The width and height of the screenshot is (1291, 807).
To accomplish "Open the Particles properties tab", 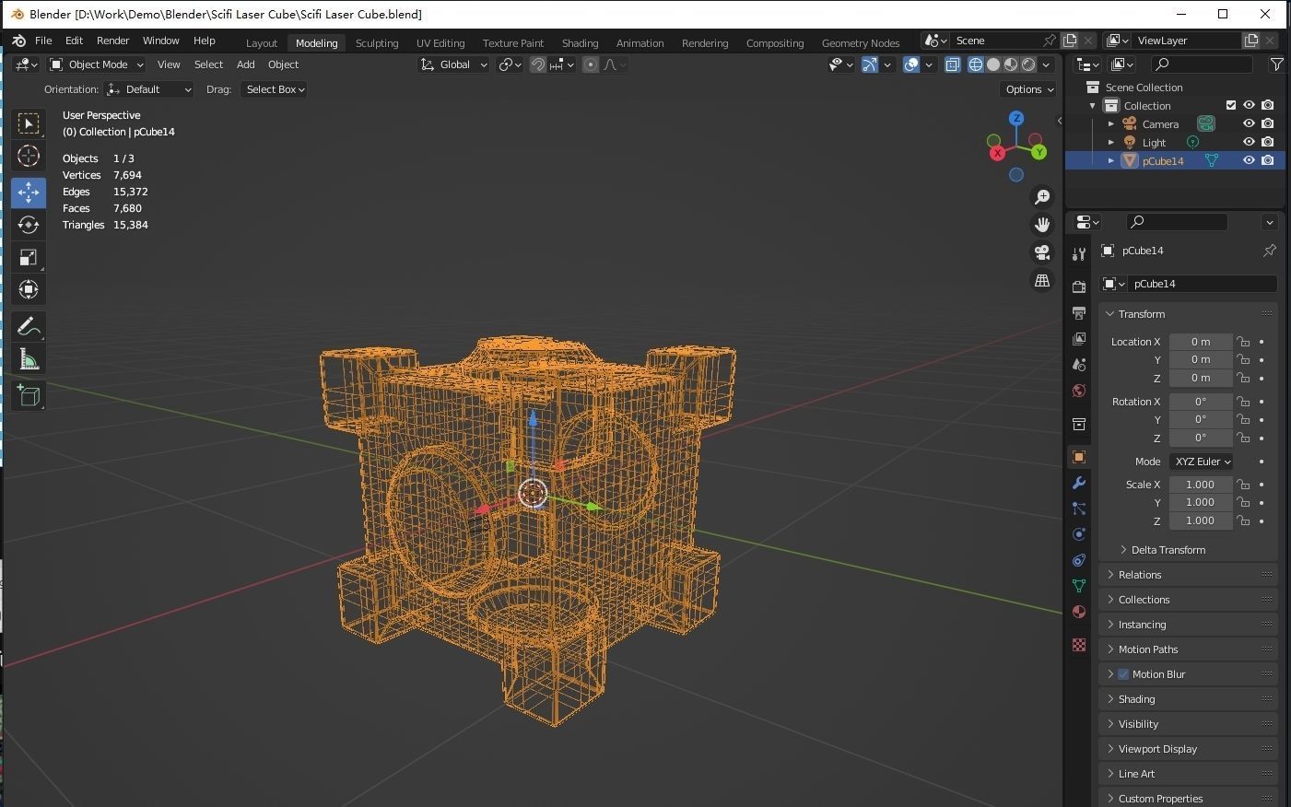I will (x=1079, y=509).
